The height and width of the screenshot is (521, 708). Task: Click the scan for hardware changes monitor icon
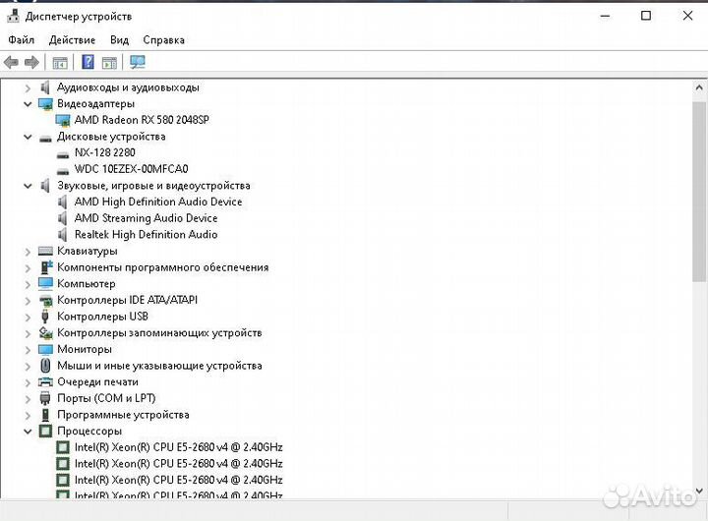pyautogui.click(x=137, y=62)
